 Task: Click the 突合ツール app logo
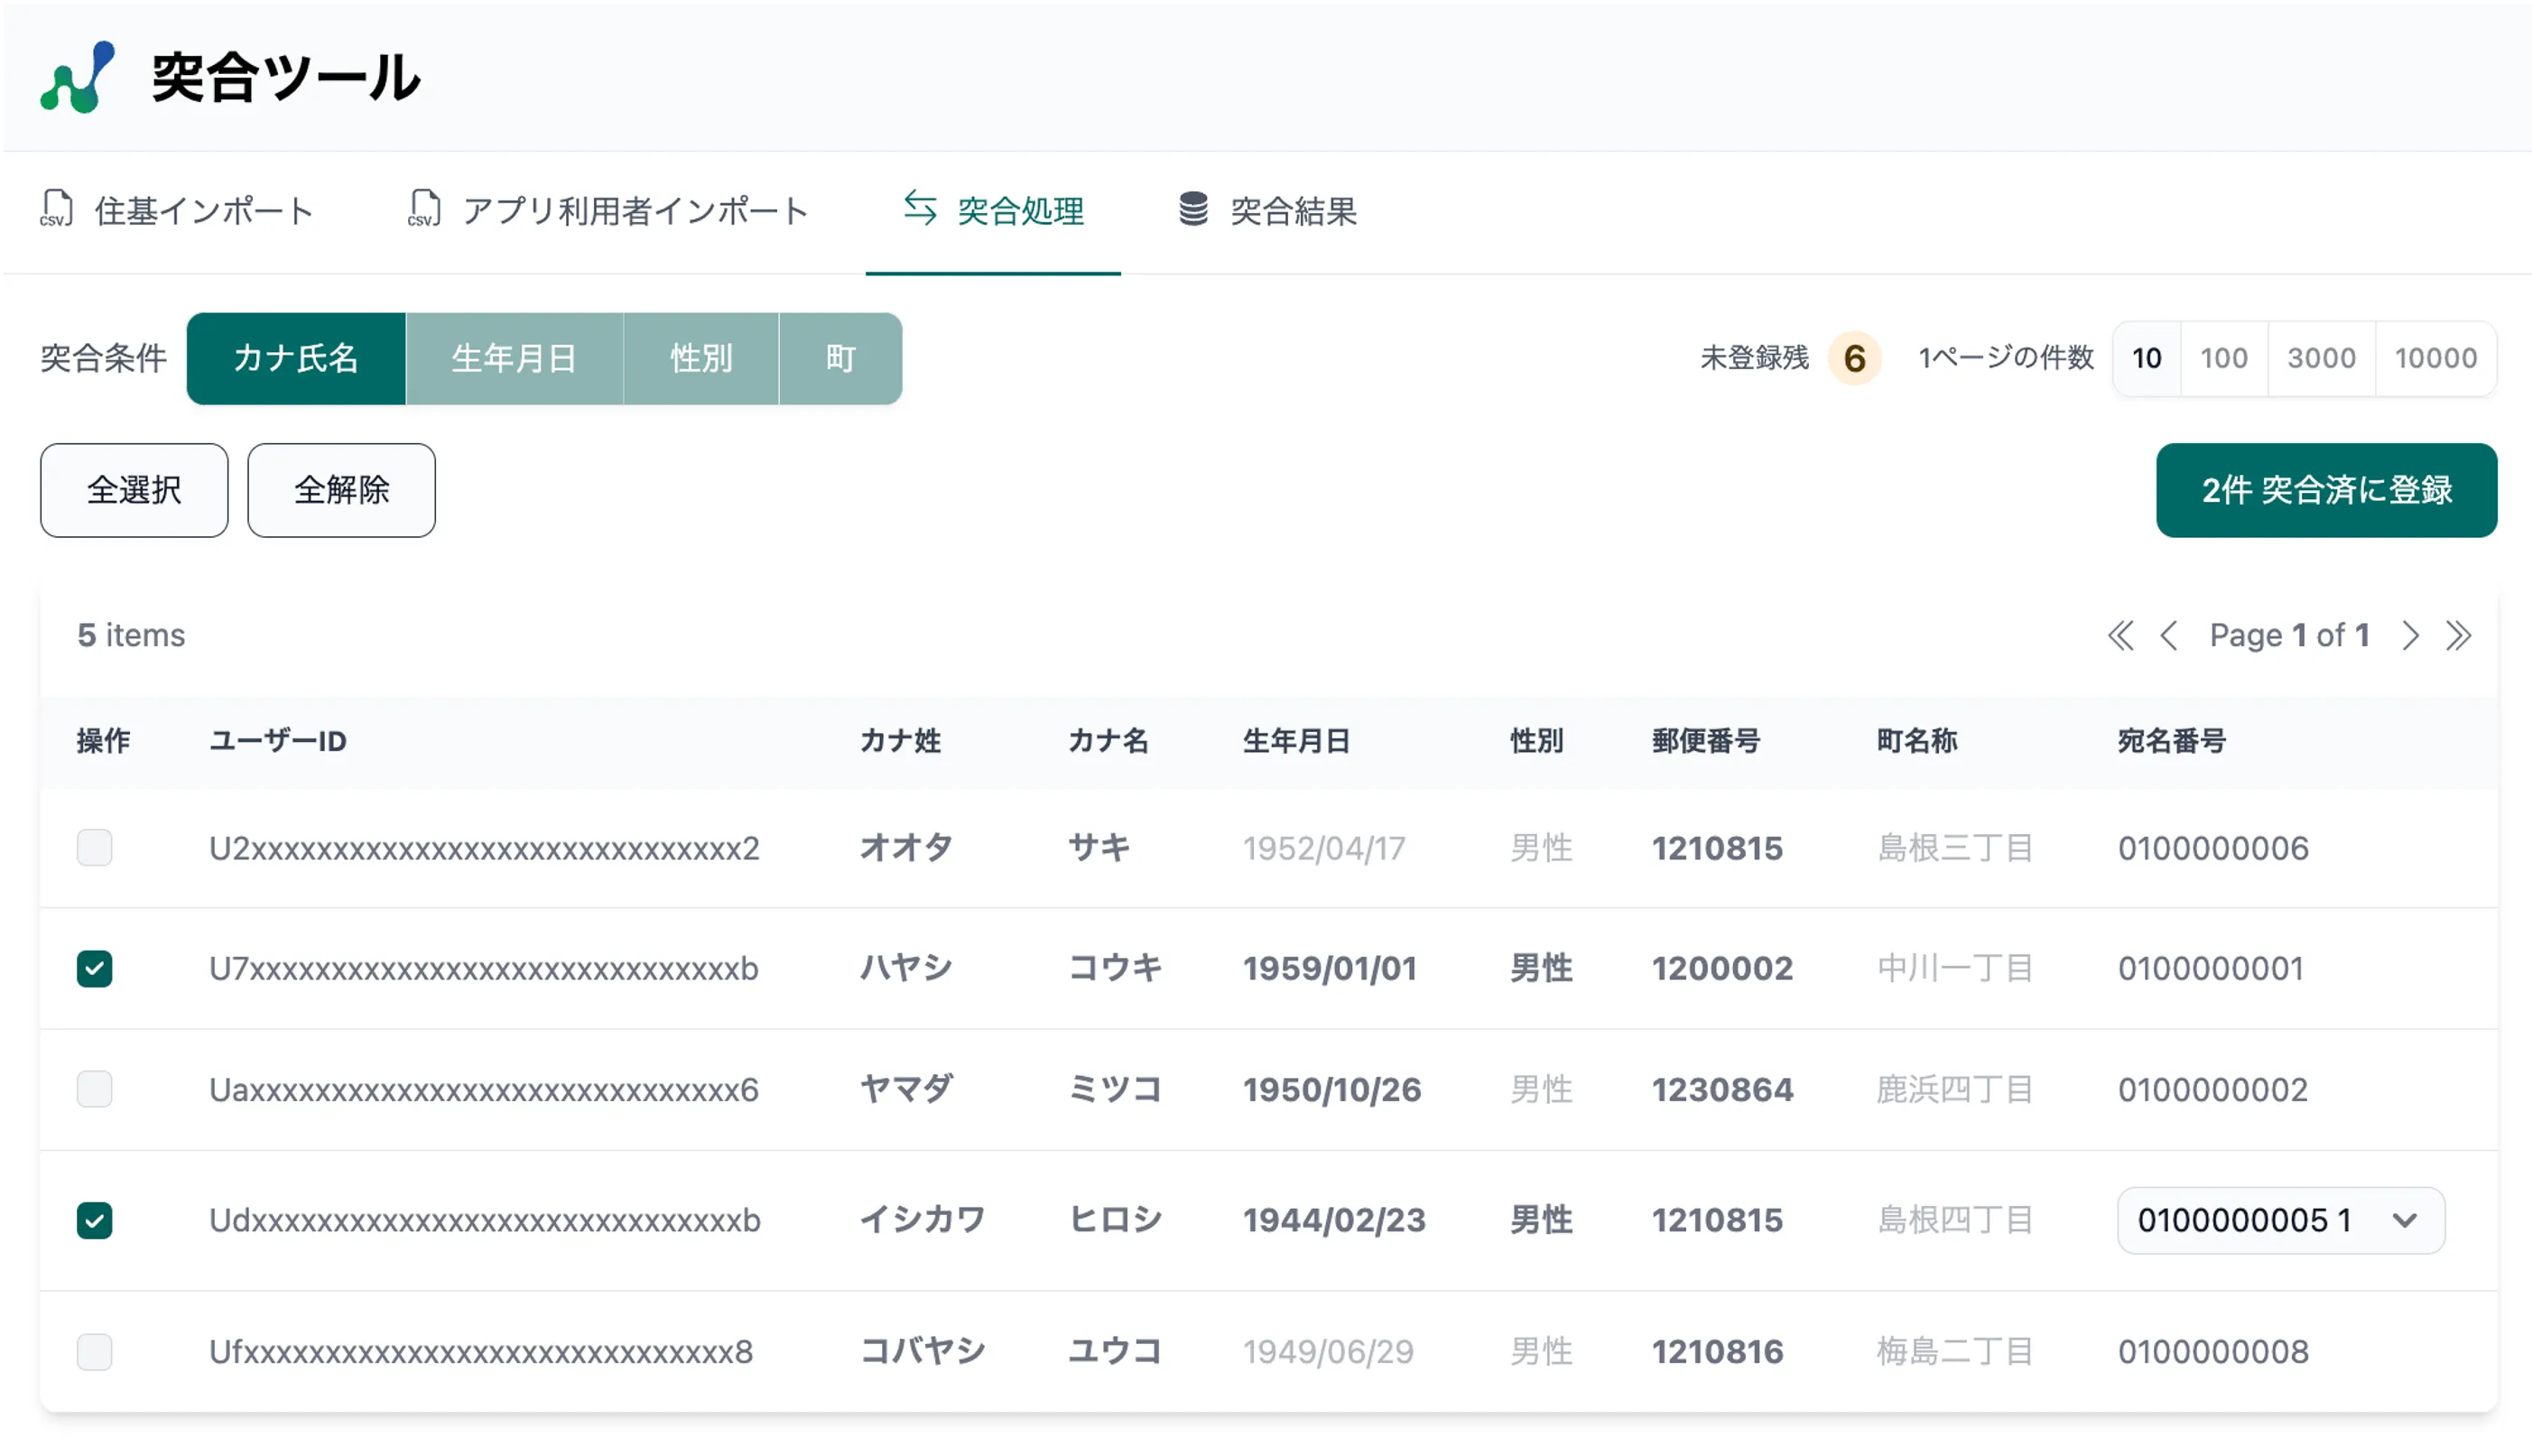tap(78, 77)
